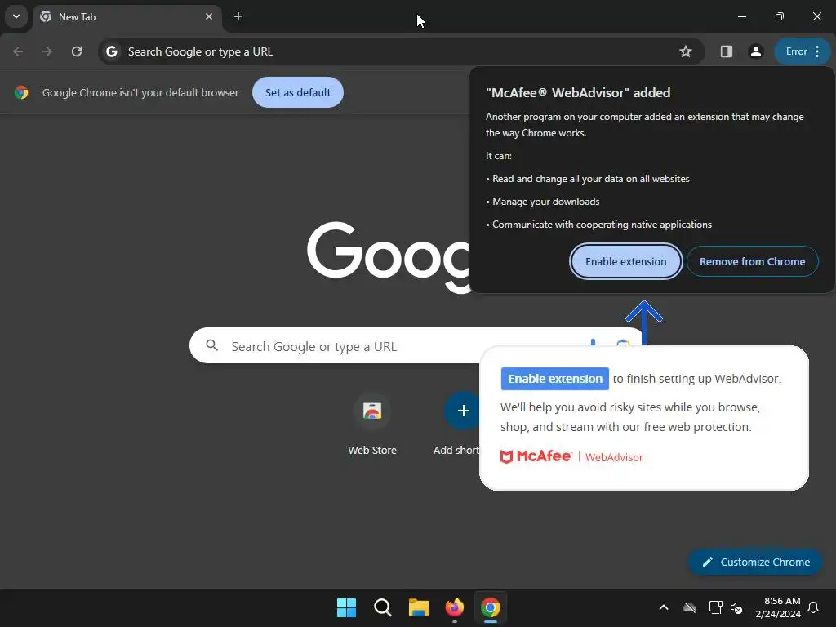
Task: Click the Google icon in address bar
Action: tap(111, 51)
